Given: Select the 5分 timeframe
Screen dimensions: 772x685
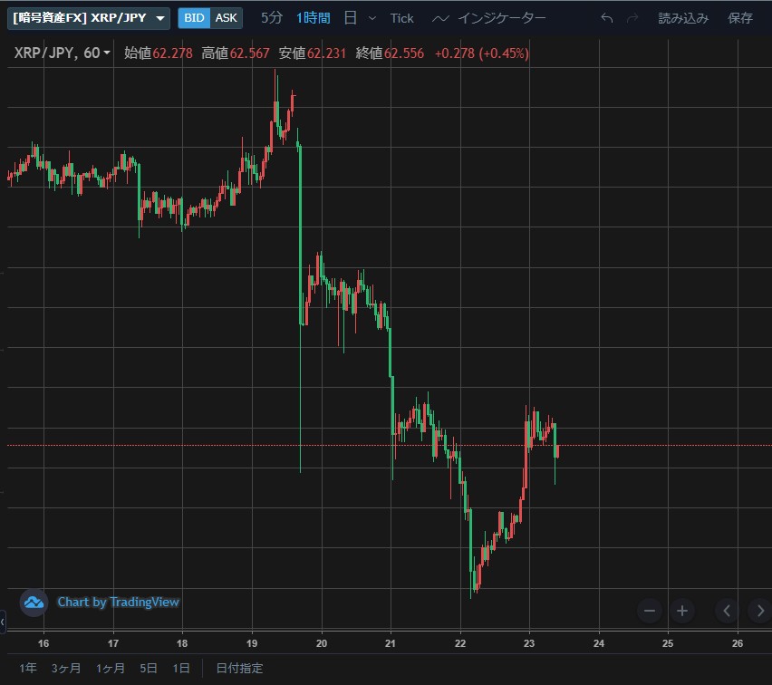Looking at the screenshot, I should tap(272, 18).
